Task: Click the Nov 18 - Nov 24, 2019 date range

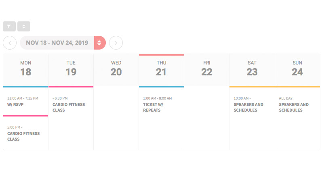Action: 57,43
